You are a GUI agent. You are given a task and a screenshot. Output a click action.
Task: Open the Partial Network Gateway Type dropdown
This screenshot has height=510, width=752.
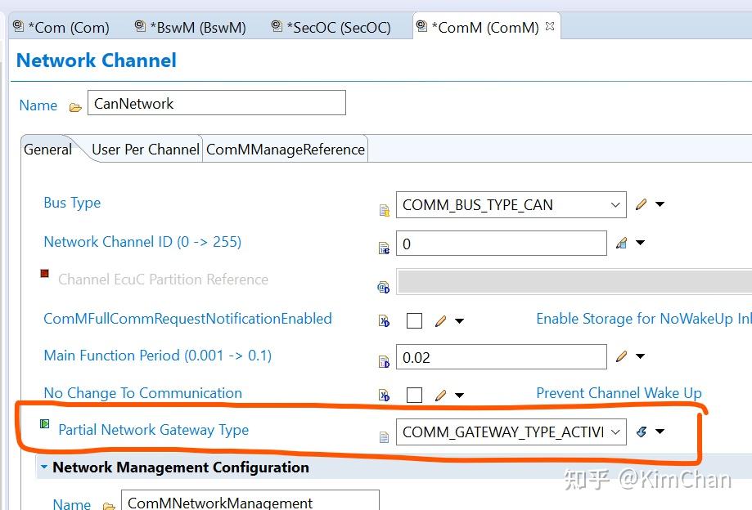click(616, 432)
